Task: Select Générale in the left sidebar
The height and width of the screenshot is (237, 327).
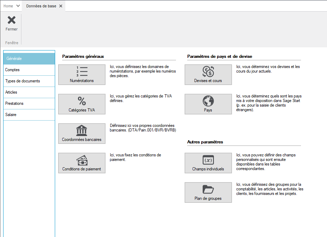Action: (29, 59)
